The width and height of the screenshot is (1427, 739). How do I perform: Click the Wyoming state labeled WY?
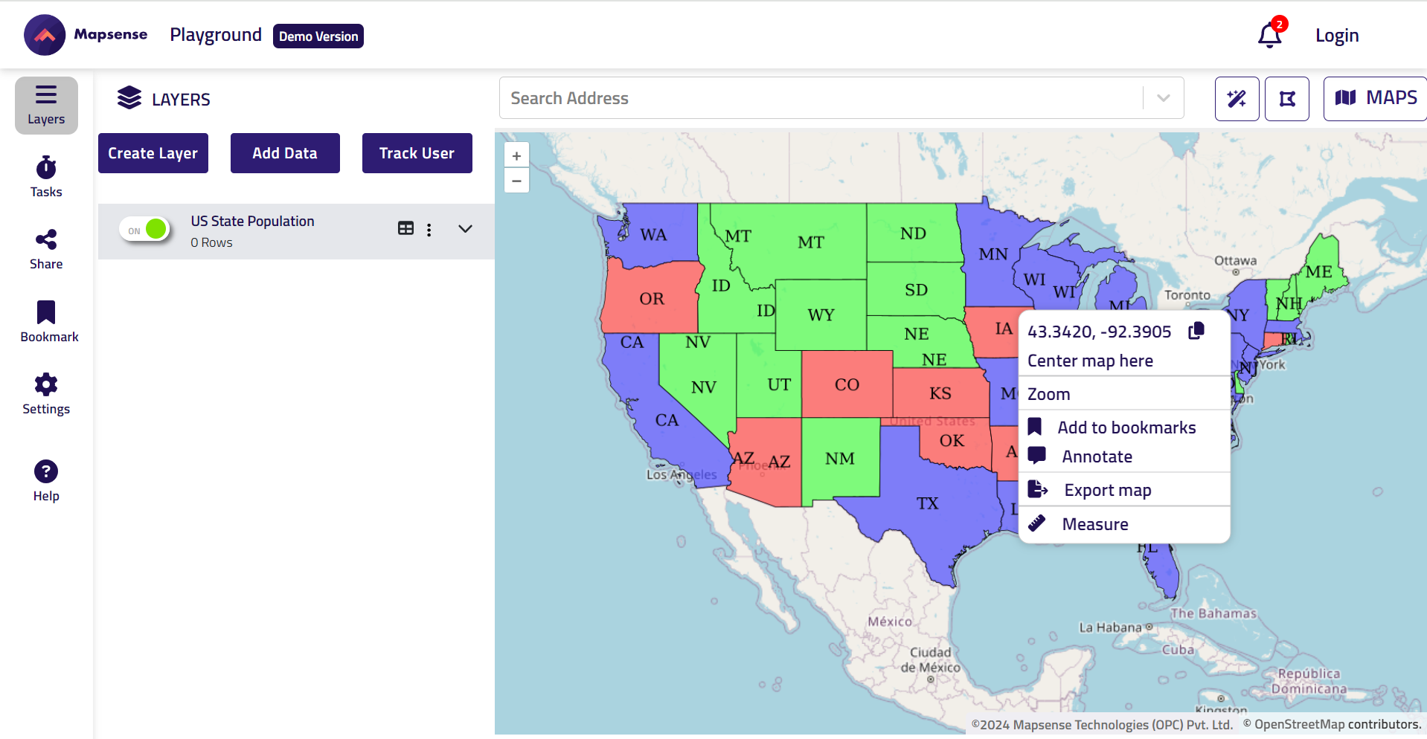[821, 314]
